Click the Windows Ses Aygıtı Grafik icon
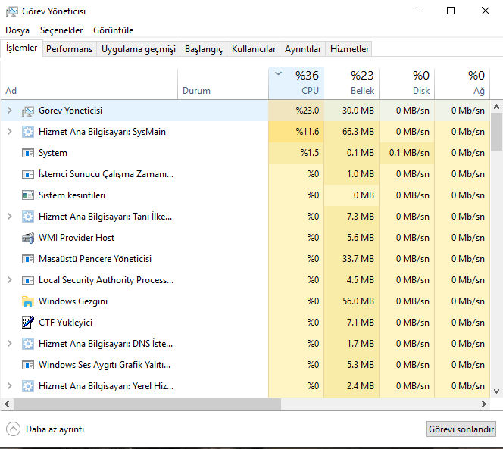 [x=28, y=365]
